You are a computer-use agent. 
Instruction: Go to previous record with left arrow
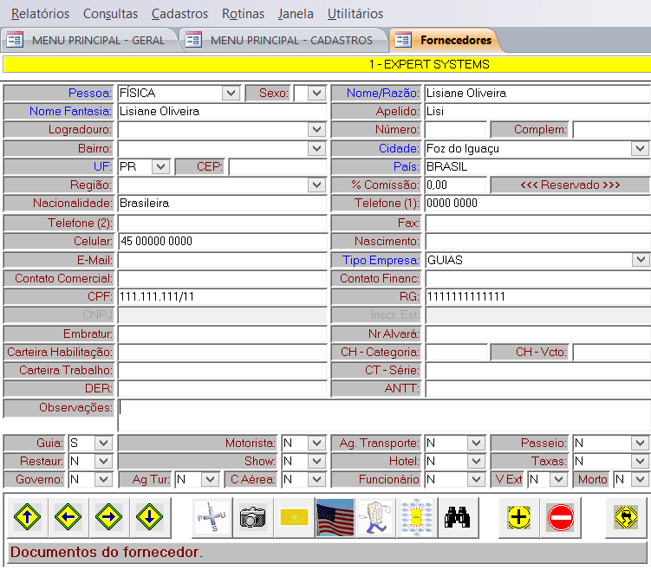68,518
